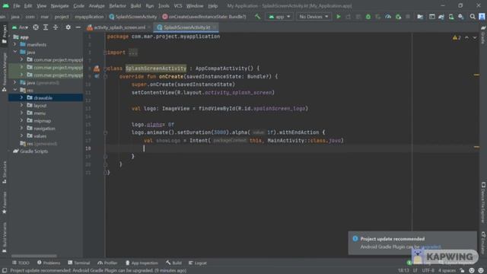Open Android Studio logo menu icon

pos(5,5)
